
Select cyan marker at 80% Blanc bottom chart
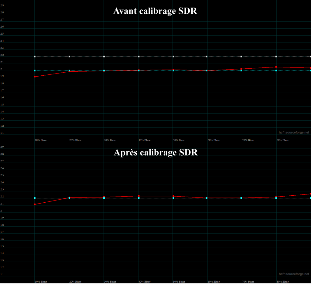coord(276,197)
